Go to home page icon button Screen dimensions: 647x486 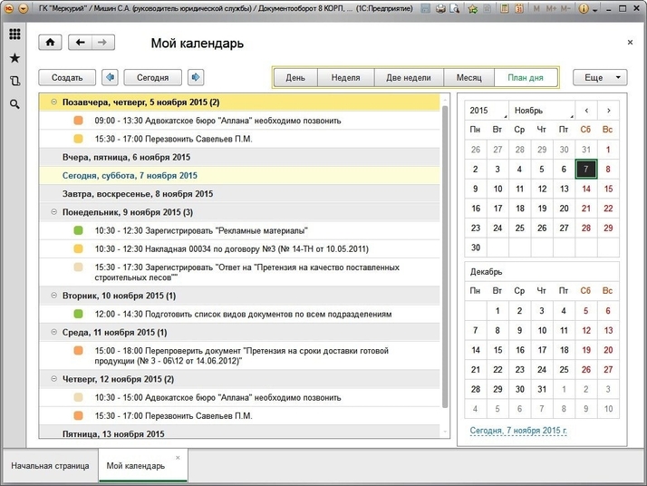point(50,43)
